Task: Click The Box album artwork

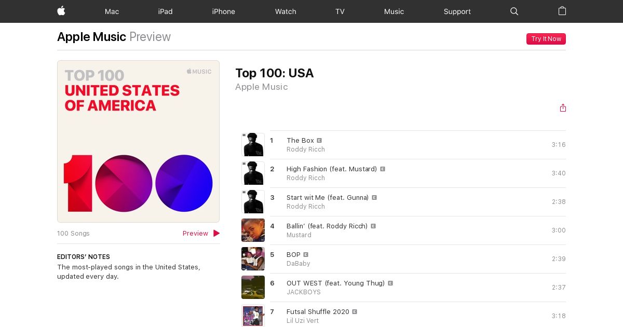Action: [253, 145]
